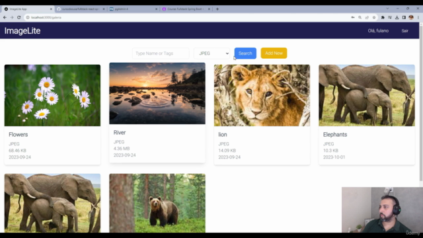Open the browser extensions puzzle icon
This screenshot has width=423, height=238.
383,17
